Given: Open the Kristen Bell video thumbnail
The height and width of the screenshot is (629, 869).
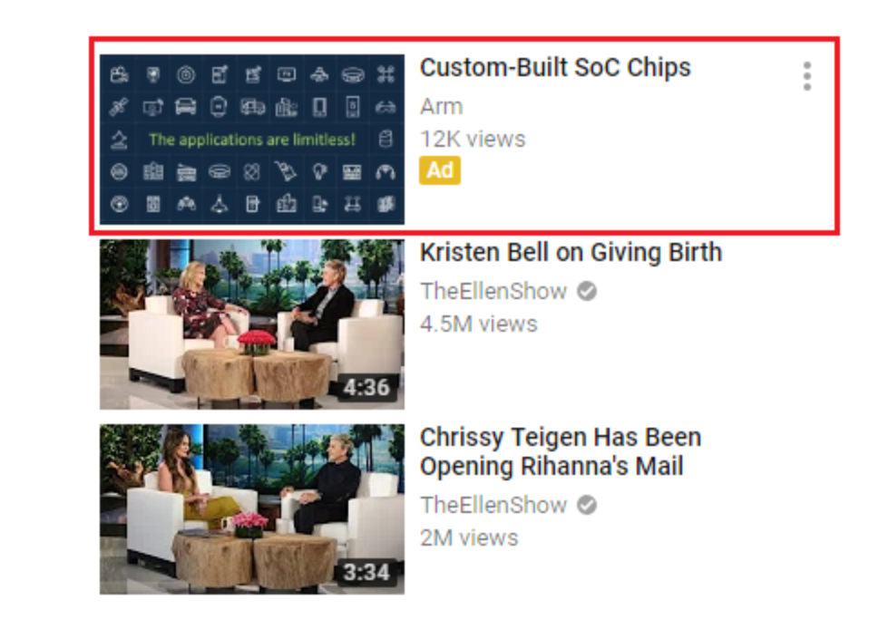Looking at the screenshot, I should tap(252, 324).
